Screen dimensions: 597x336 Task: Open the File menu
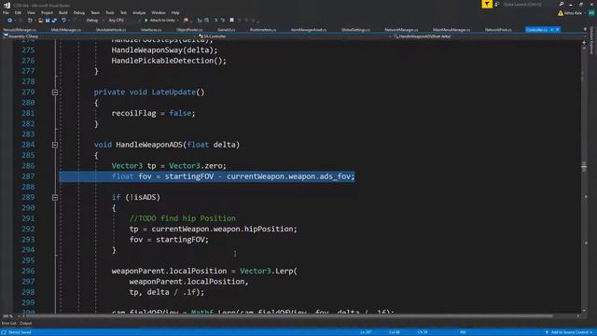click(x=7, y=12)
